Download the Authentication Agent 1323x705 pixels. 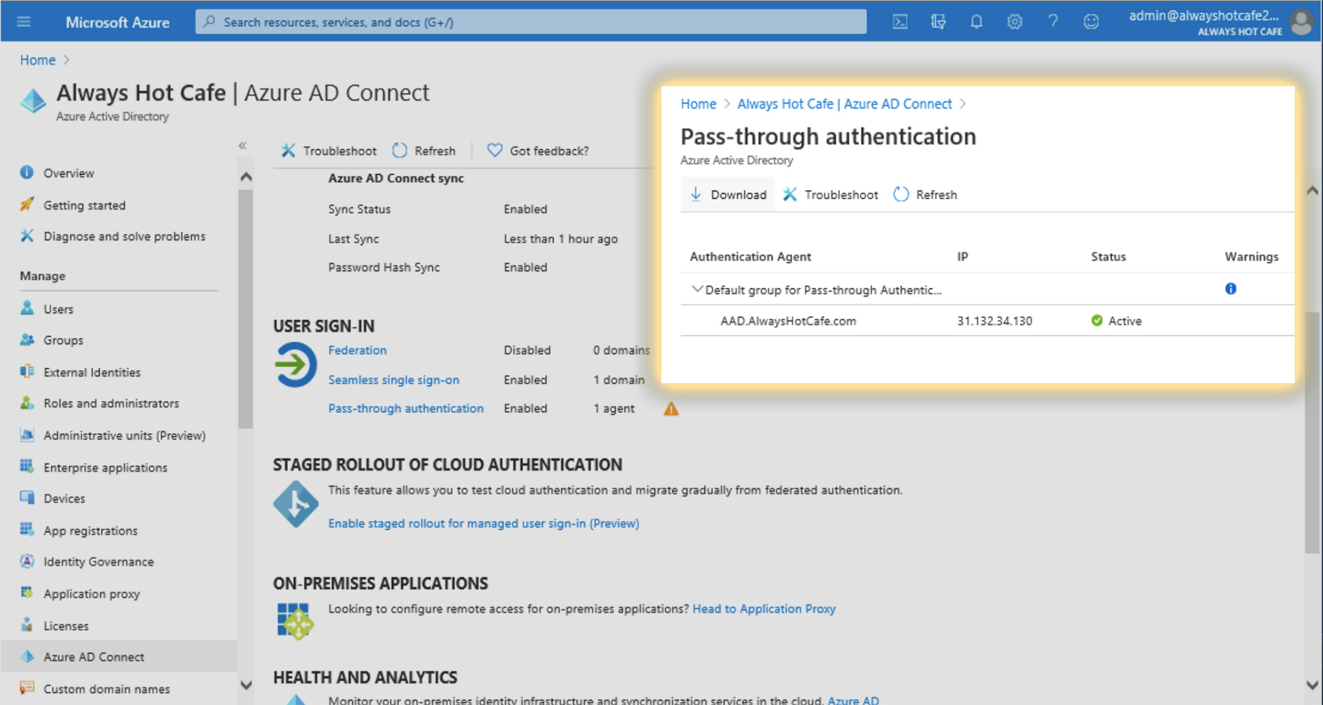[x=728, y=194]
